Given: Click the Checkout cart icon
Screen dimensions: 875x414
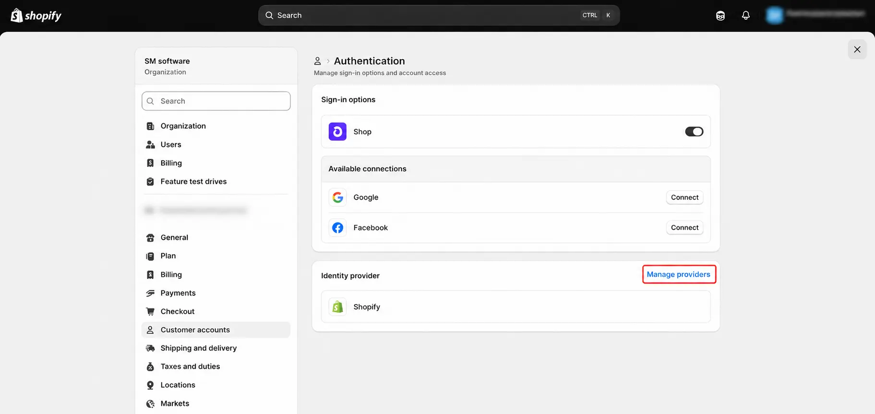Looking at the screenshot, I should tap(150, 311).
